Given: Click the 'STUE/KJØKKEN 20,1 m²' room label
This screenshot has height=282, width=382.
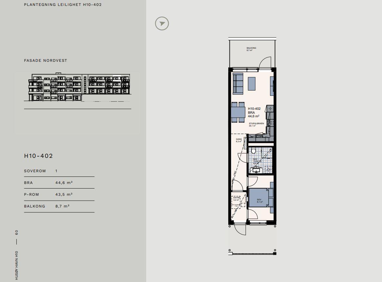Looking at the screenshot, I should click(256, 124).
